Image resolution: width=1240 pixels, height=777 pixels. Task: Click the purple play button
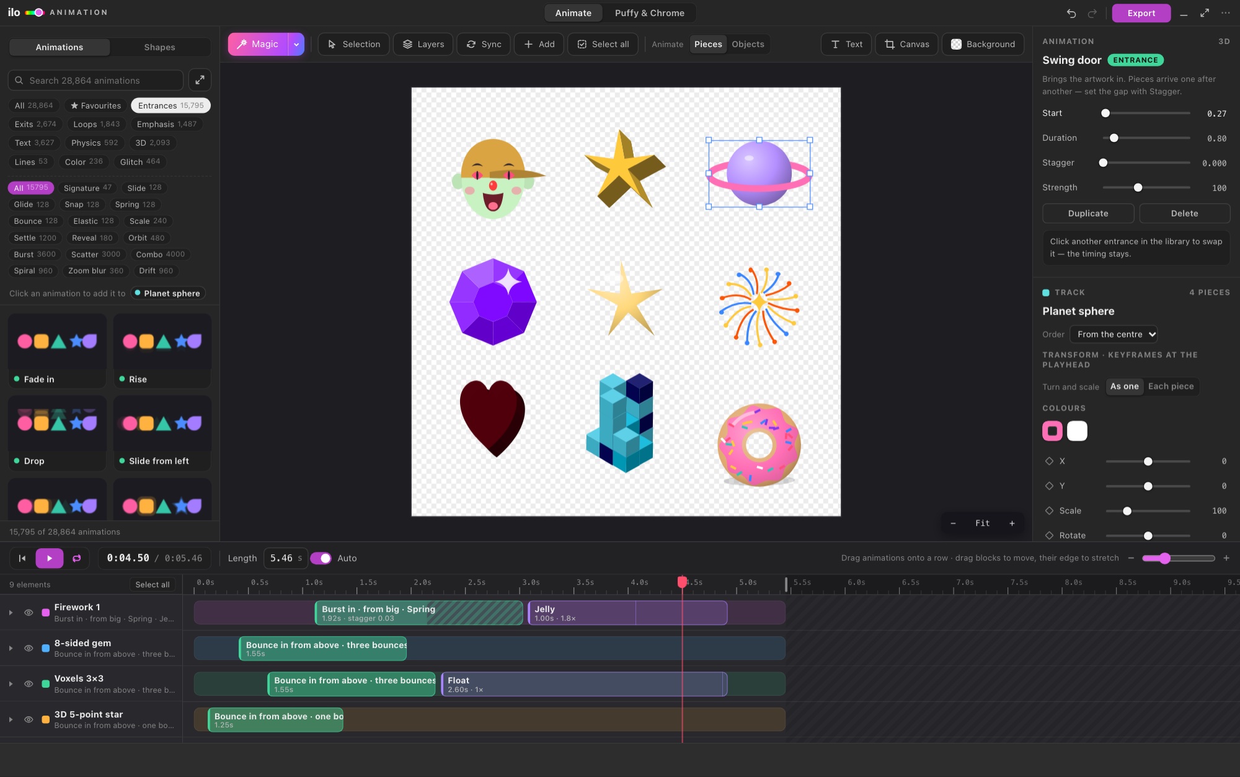point(50,558)
